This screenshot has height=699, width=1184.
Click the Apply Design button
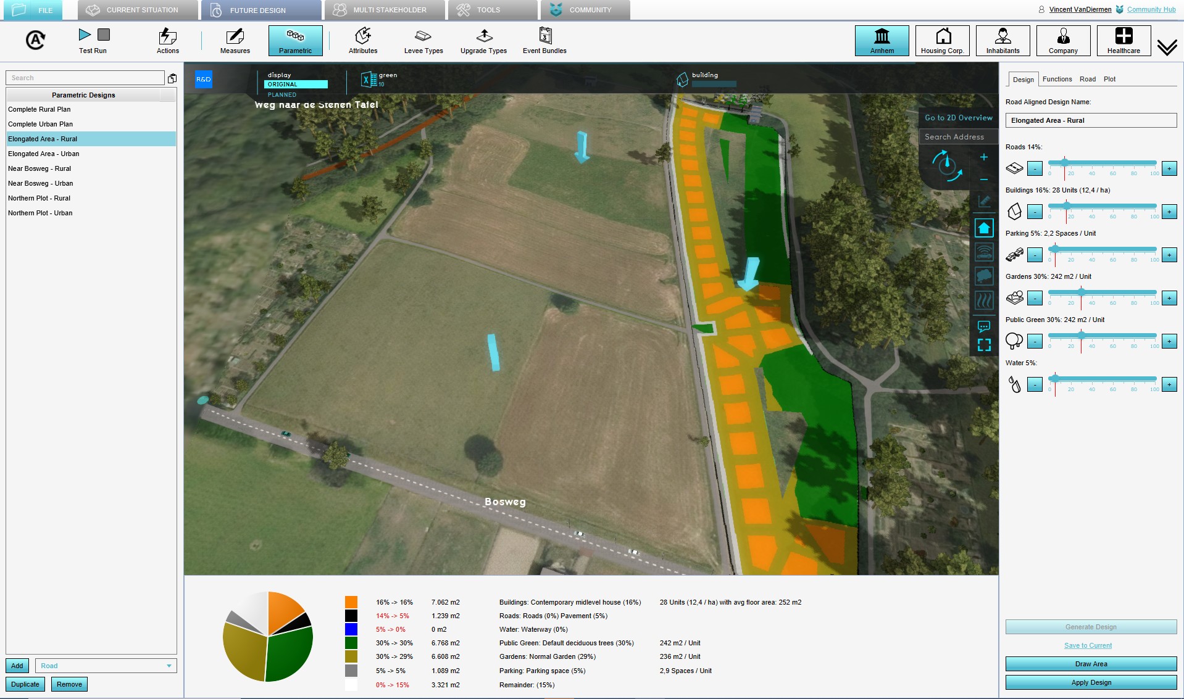(1091, 682)
